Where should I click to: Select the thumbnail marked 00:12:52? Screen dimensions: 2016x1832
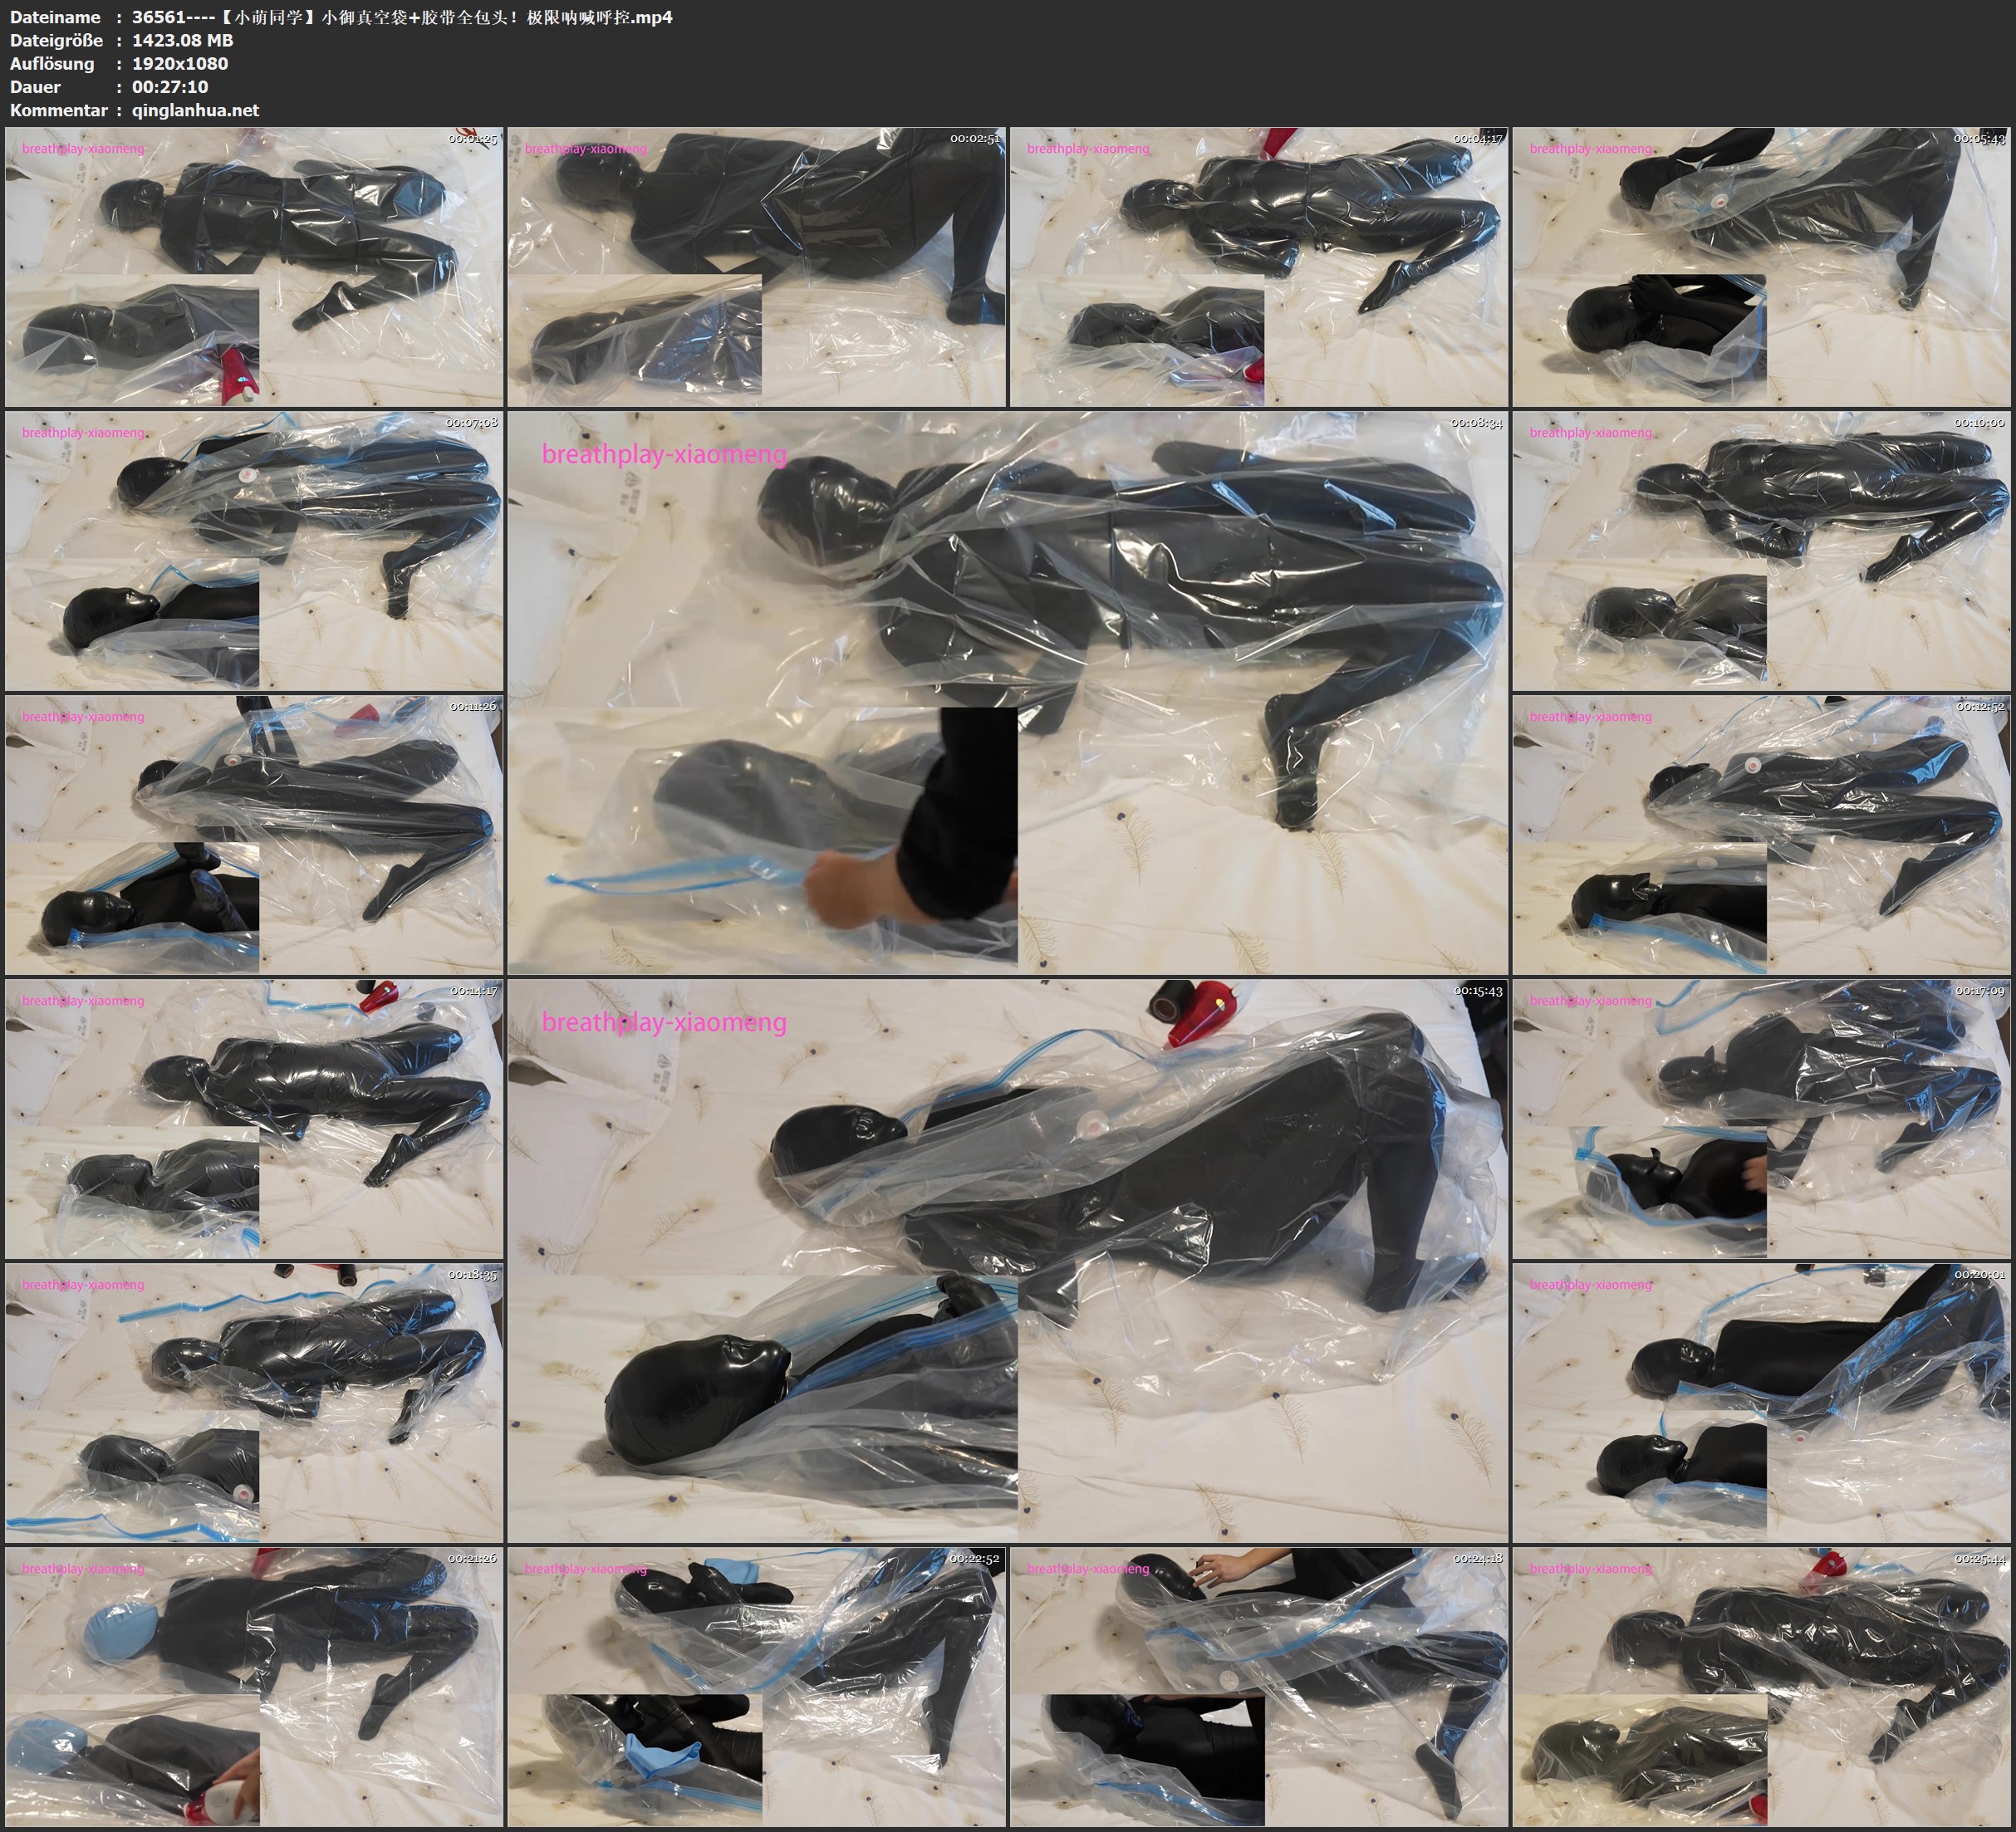(x=1762, y=834)
